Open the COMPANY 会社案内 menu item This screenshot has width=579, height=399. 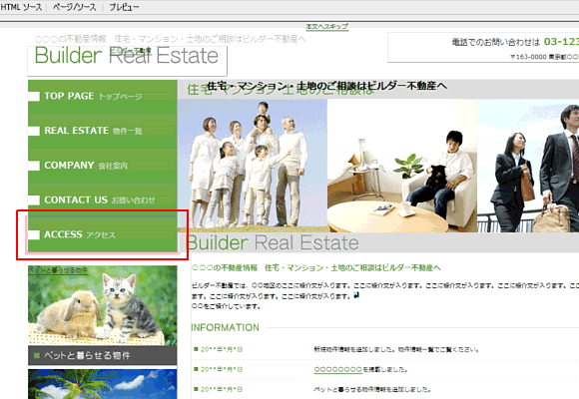(x=103, y=166)
